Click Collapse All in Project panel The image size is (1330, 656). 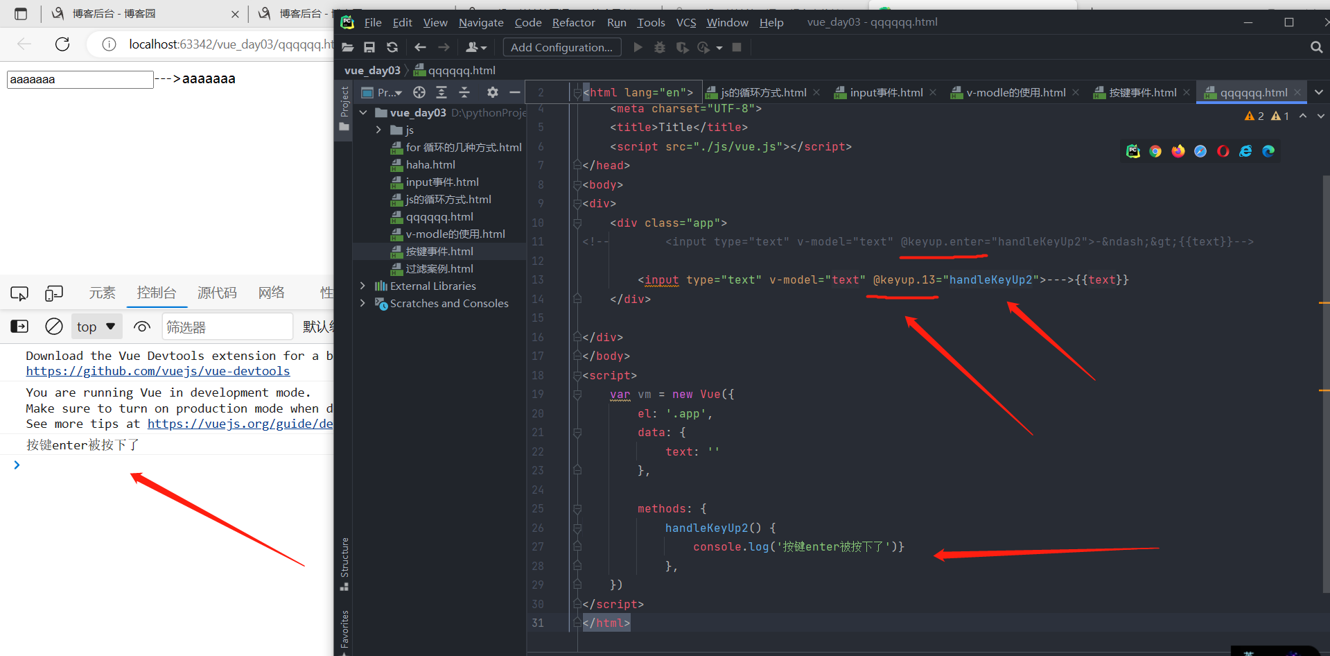point(464,92)
